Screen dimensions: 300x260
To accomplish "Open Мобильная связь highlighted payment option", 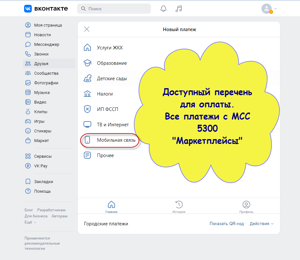I will click(x=110, y=140).
